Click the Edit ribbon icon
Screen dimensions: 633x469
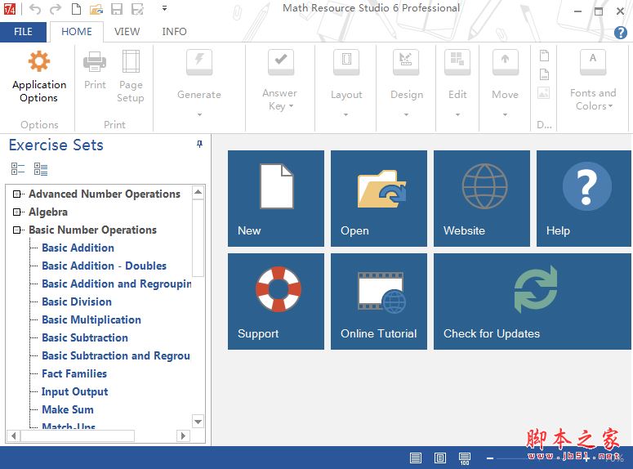click(x=457, y=63)
